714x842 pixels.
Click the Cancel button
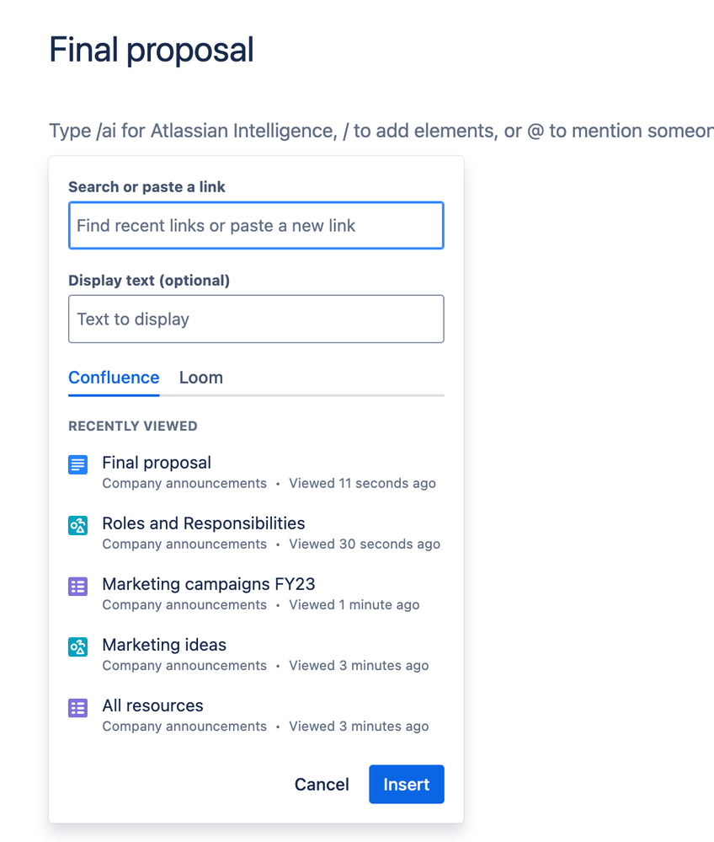coord(322,784)
